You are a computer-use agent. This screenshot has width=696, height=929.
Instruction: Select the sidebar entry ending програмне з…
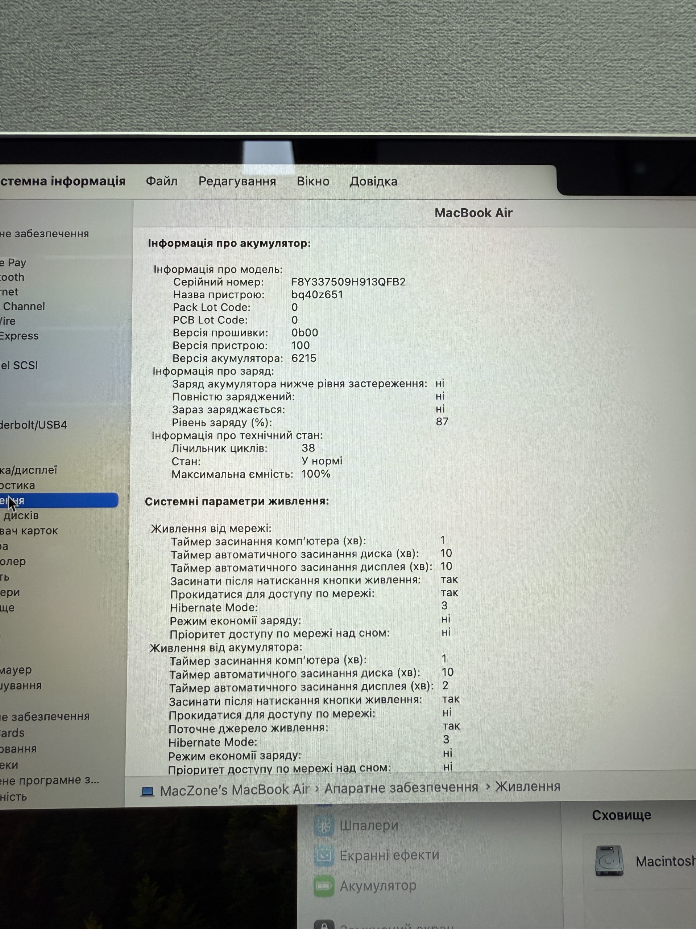click(x=50, y=780)
